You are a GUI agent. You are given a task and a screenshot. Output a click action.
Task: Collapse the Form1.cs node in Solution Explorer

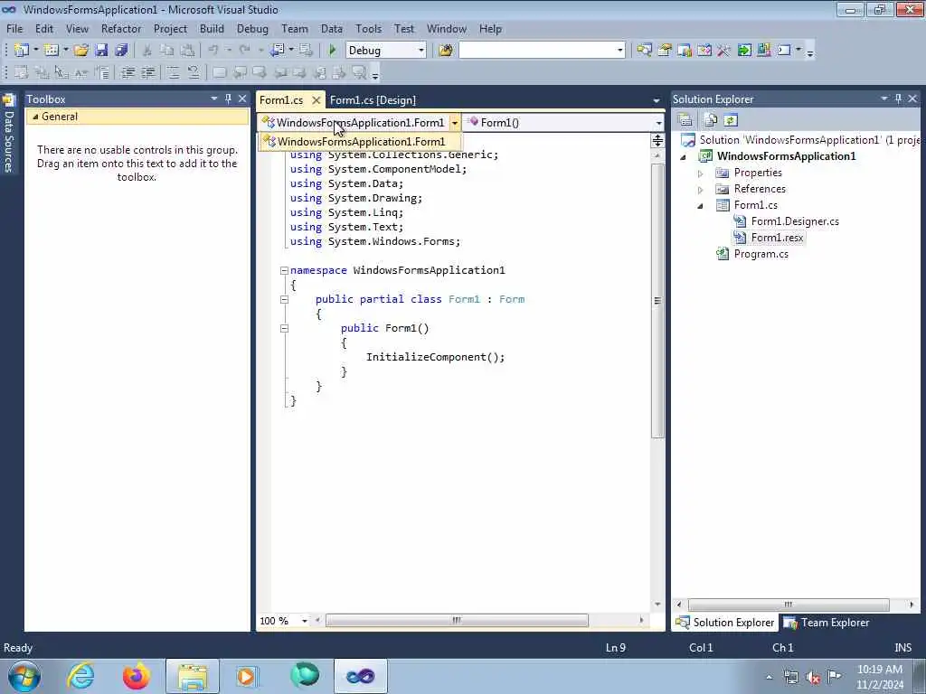[701, 206]
